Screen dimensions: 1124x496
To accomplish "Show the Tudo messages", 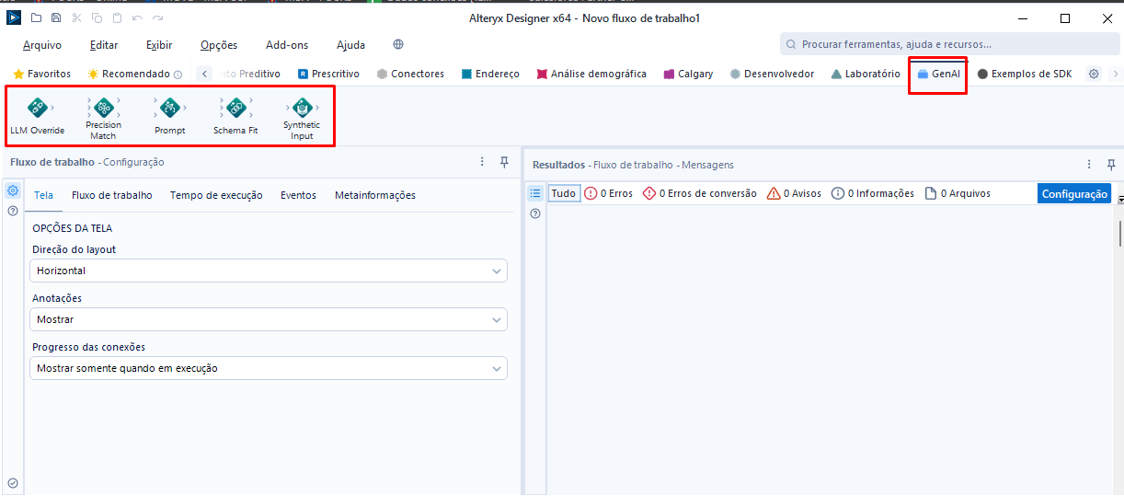I will click(564, 193).
